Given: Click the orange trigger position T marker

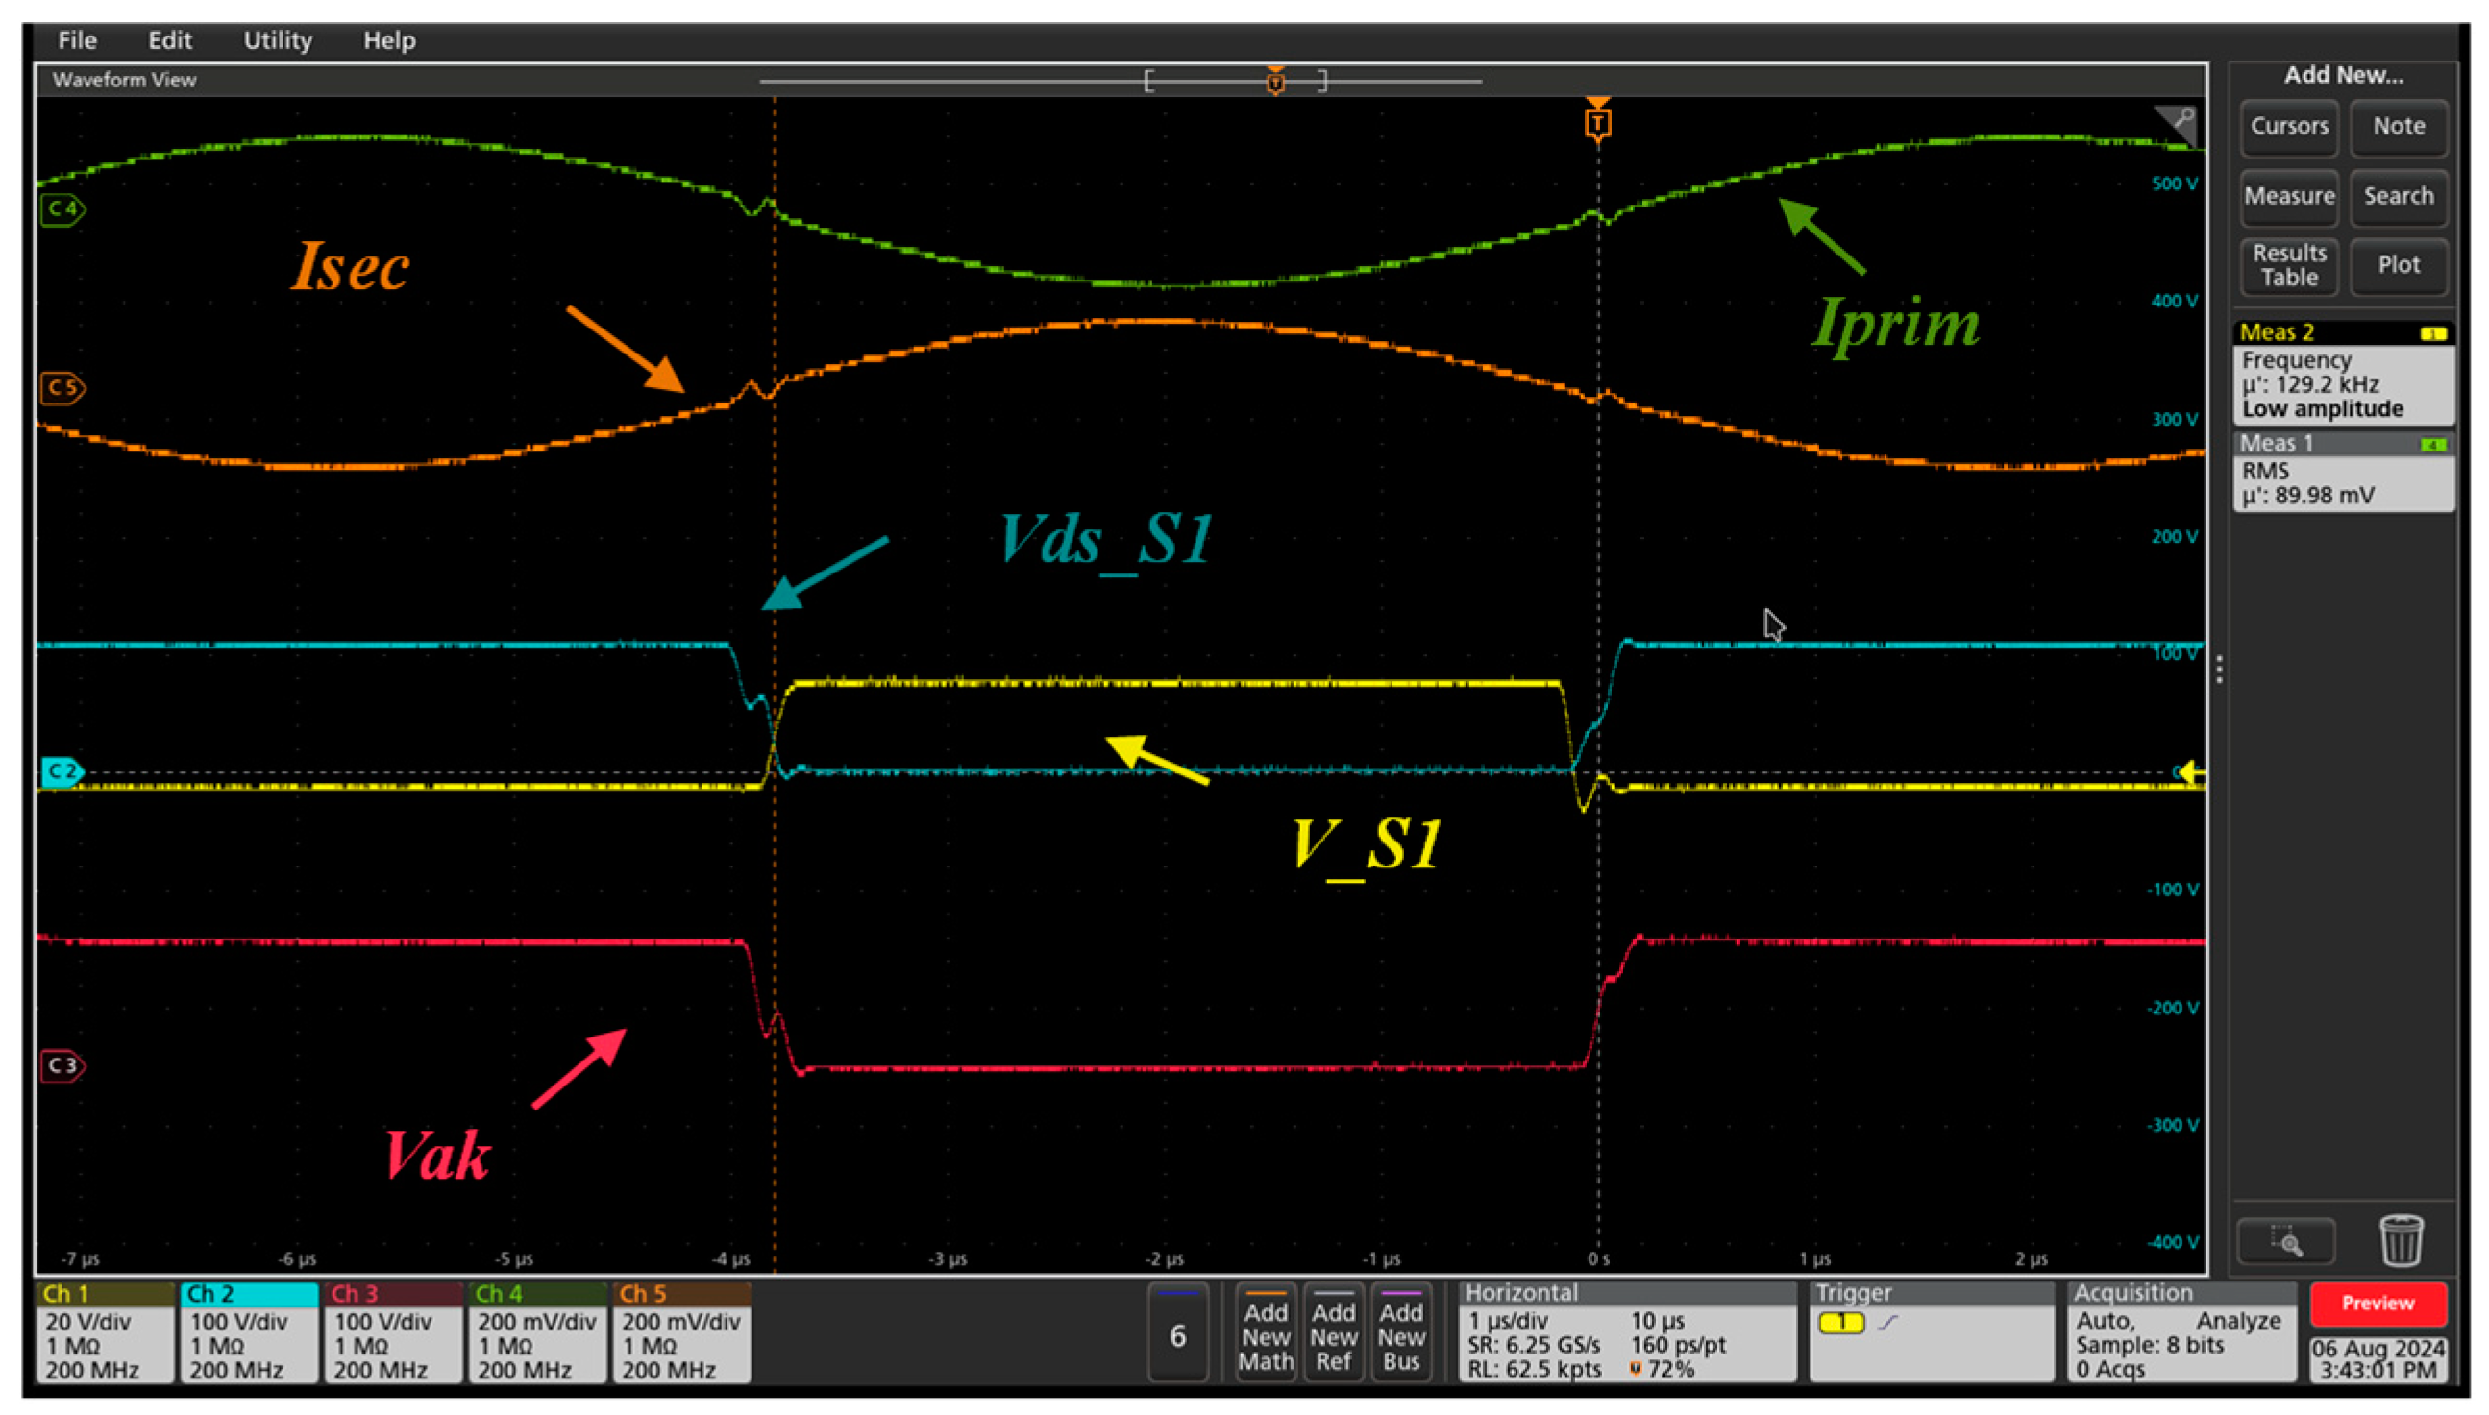Looking at the screenshot, I should (1597, 122).
